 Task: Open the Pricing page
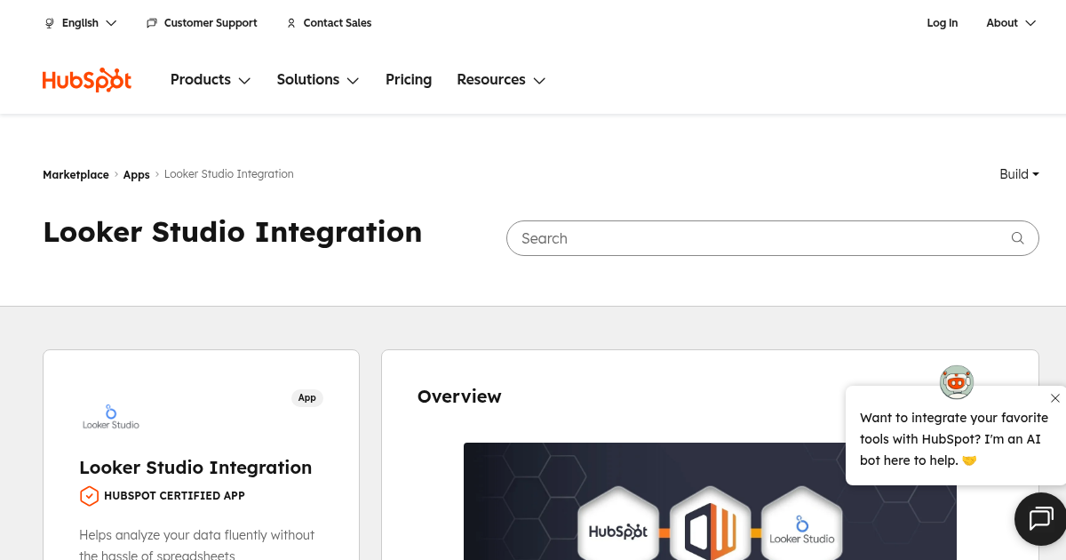click(409, 80)
